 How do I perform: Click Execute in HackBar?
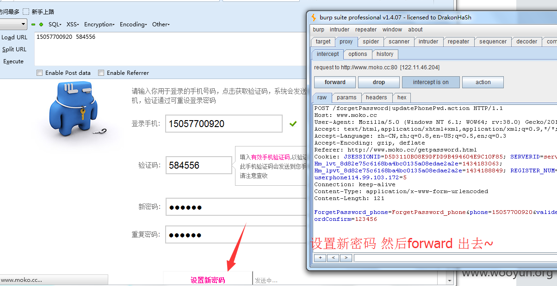click(13, 61)
